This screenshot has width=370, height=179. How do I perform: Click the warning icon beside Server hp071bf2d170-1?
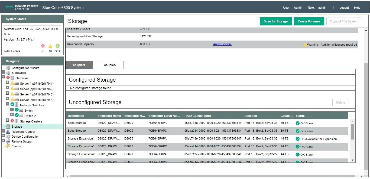(x=12, y=83)
